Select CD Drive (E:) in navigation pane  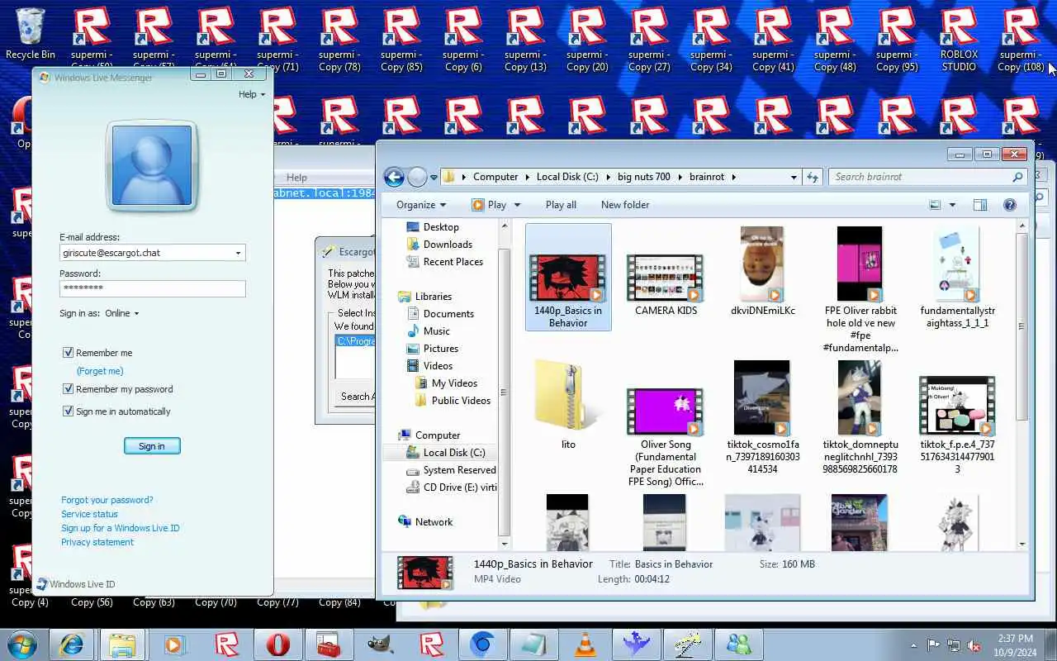coord(452,487)
